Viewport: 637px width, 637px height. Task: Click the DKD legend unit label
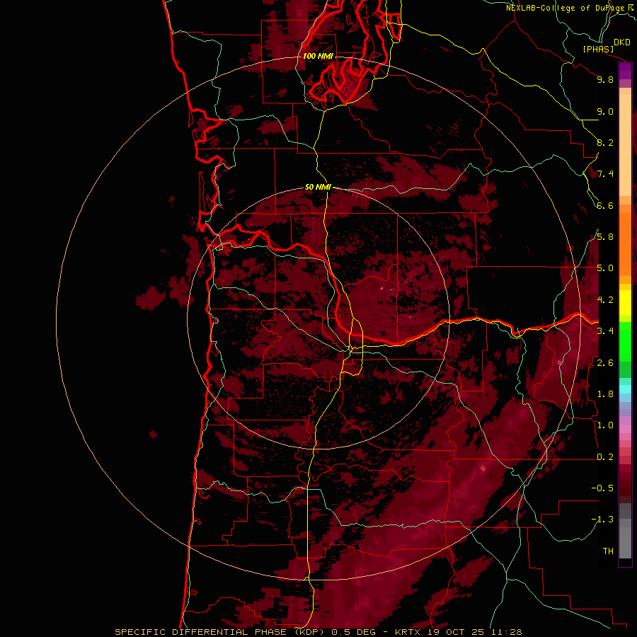pyautogui.click(x=622, y=42)
